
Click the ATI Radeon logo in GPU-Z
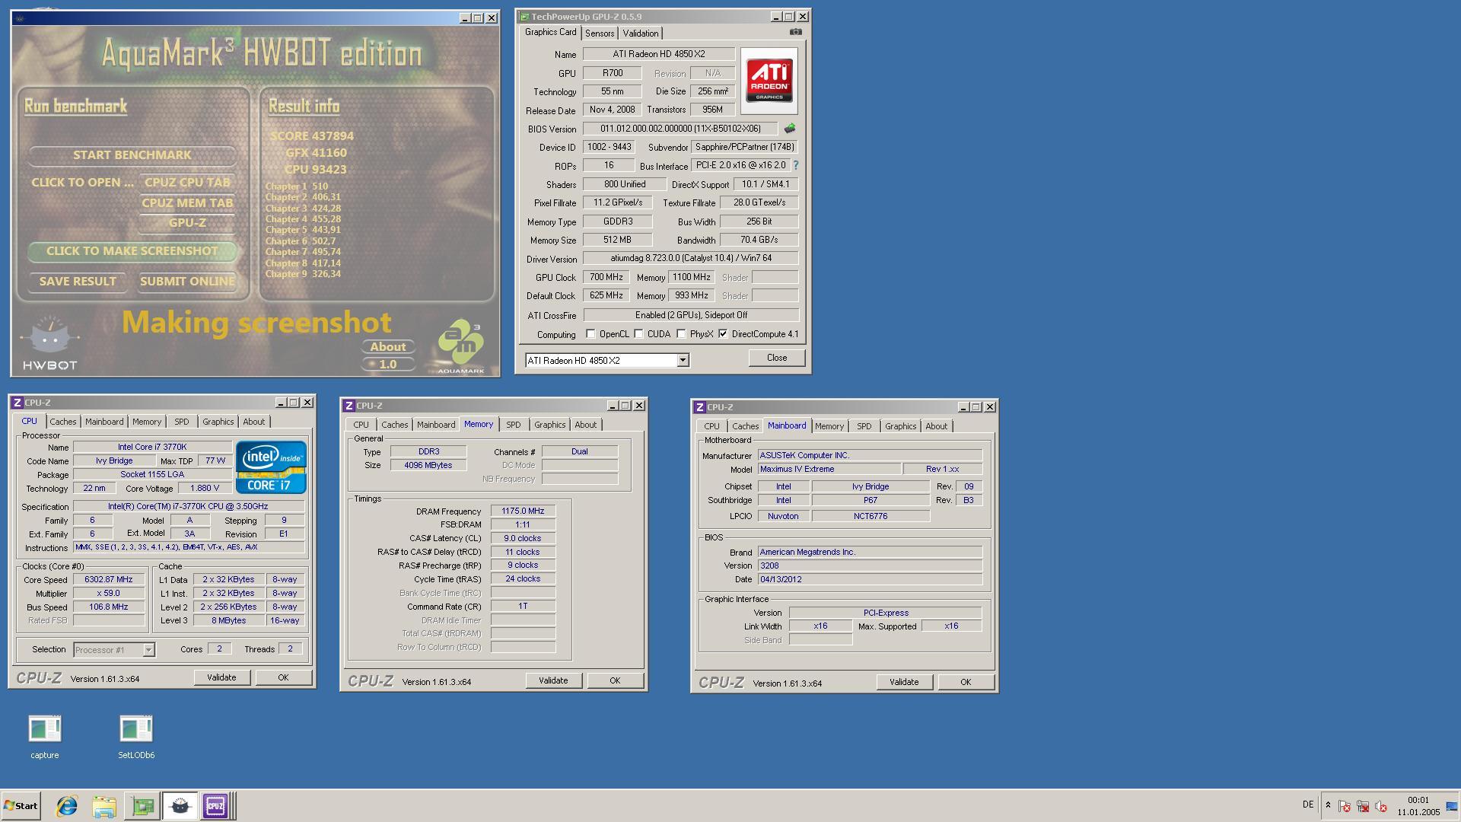[769, 81]
